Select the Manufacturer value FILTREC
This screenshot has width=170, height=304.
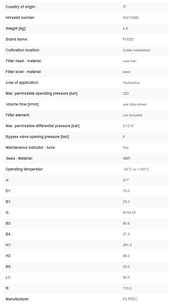pos(130,299)
